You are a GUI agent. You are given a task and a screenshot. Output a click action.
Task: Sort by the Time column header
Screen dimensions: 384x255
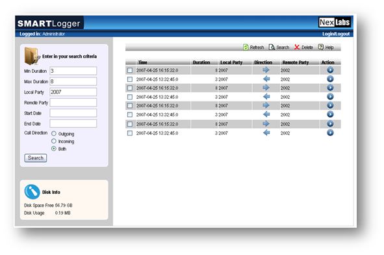pyautogui.click(x=142, y=62)
